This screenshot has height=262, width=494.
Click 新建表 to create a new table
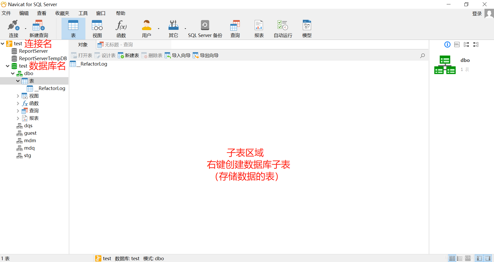(128, 55)
